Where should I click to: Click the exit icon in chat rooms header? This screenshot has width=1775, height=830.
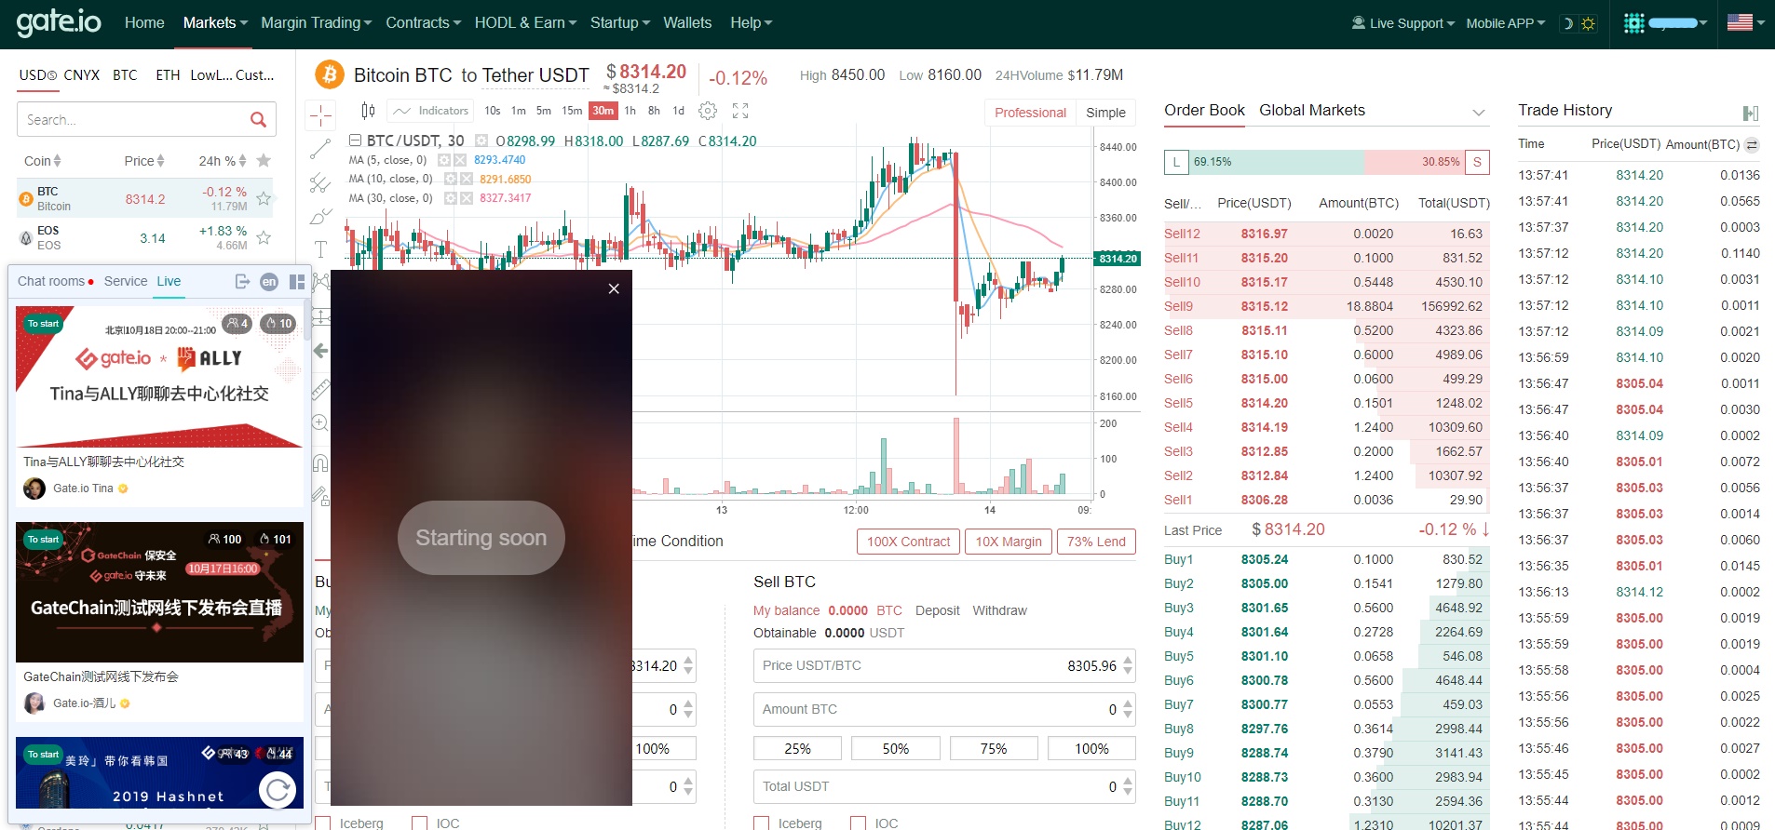(242, 282)
